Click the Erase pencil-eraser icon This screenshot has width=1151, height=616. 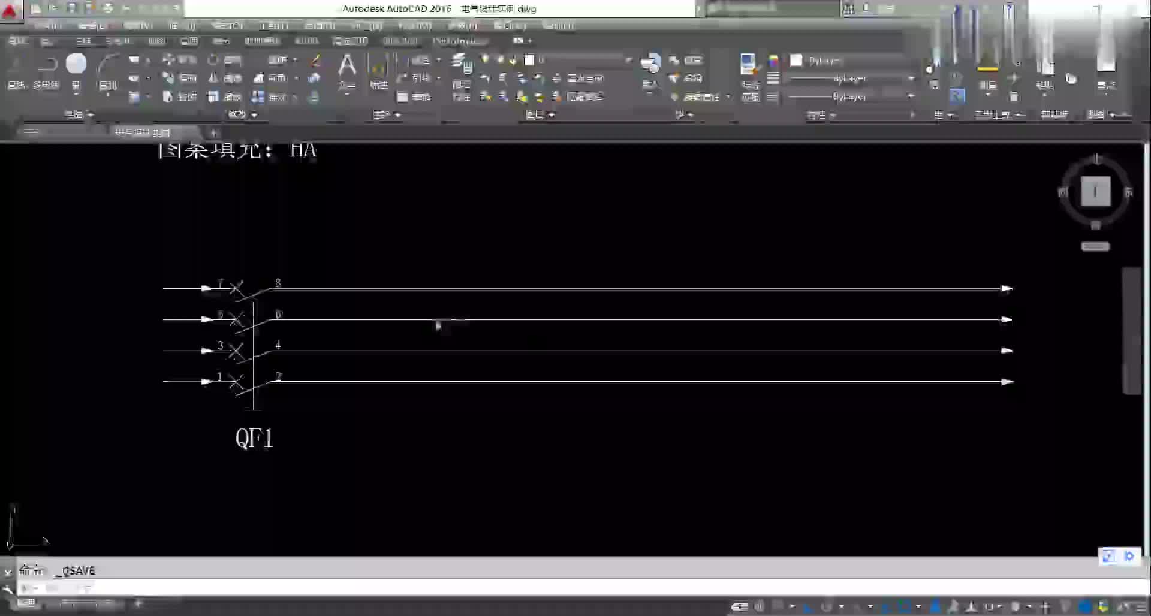(x=315, y=60)
